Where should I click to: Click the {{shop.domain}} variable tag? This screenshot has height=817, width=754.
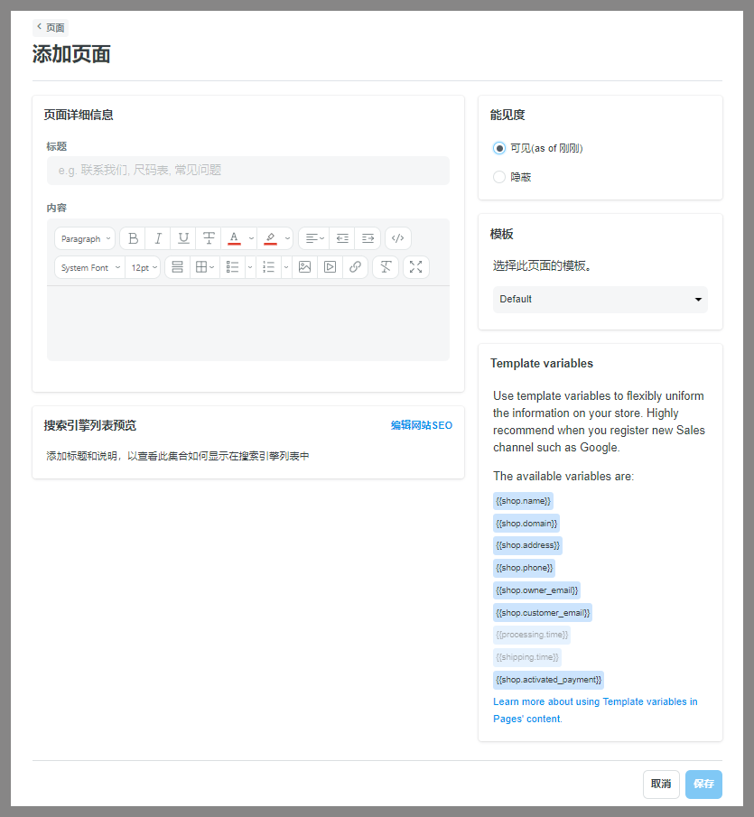click(x=526, y=523)
